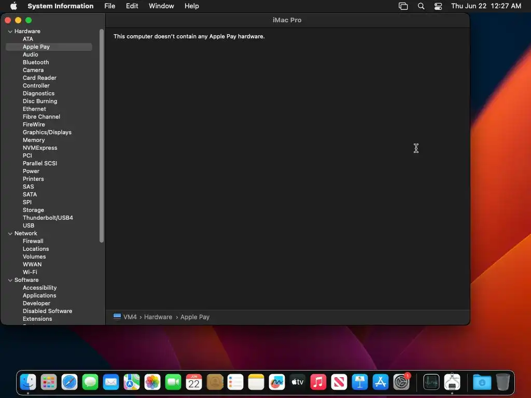Collapse the Software section chevron
The height and width of the screenshot is (398, 531).
coord(10,280)
